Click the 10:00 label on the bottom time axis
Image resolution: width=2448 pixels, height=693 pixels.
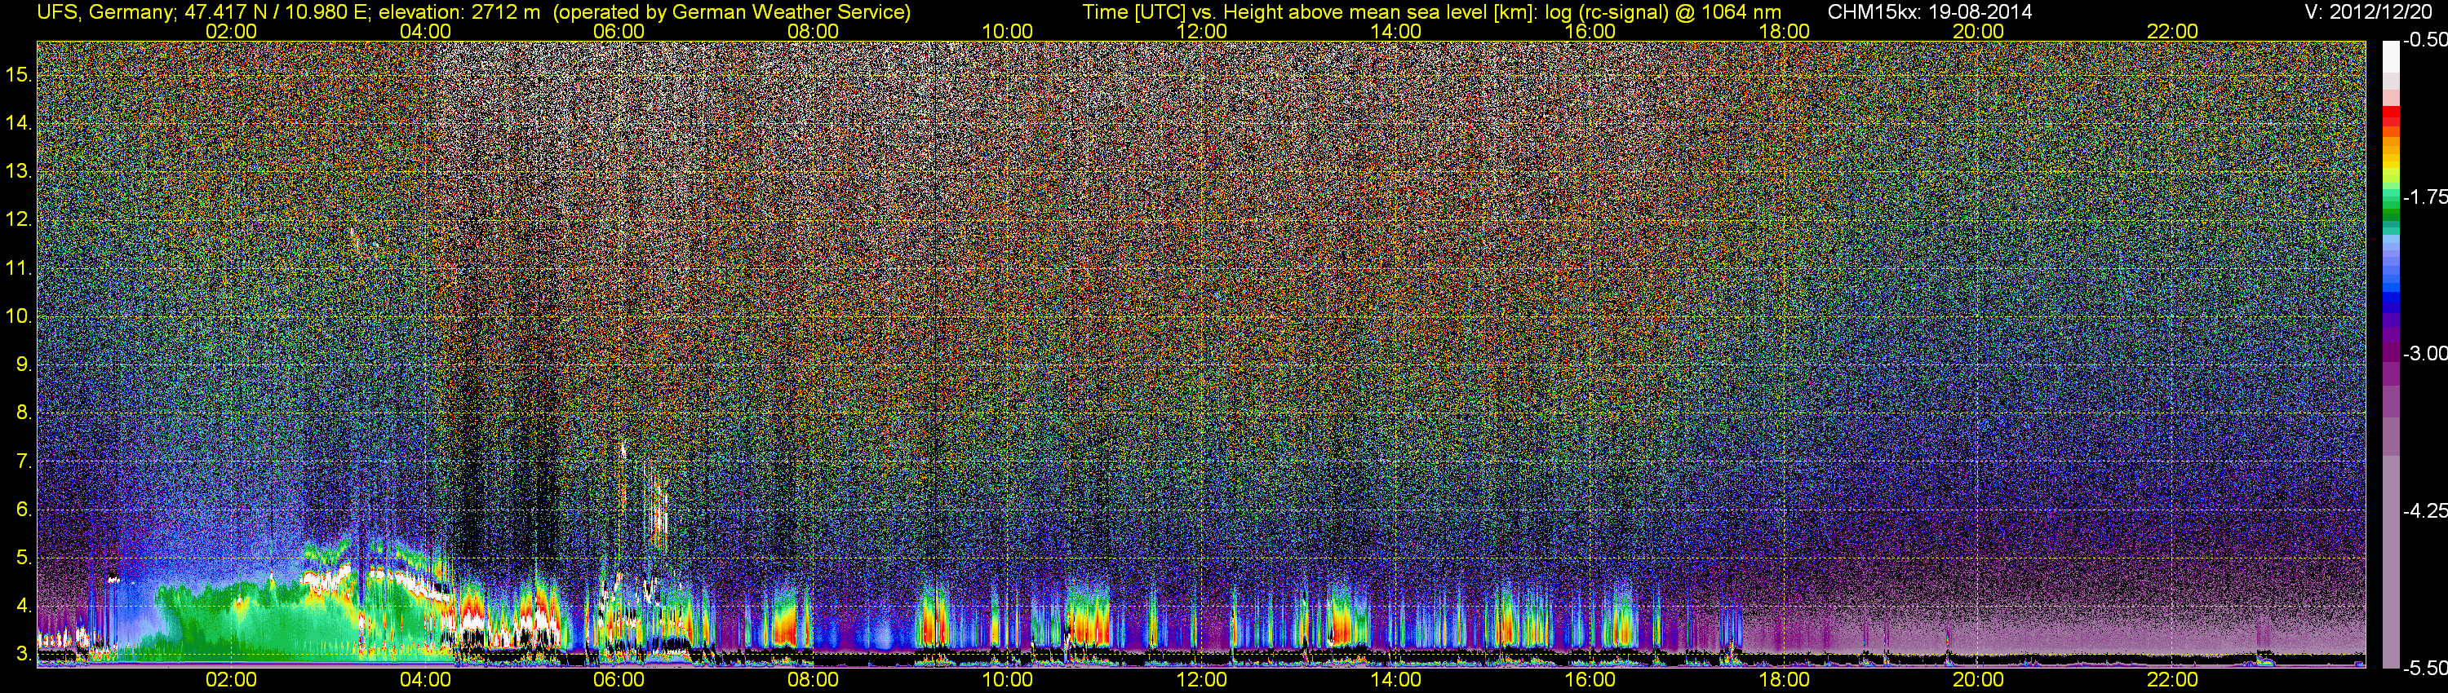tap(1007, 680)
